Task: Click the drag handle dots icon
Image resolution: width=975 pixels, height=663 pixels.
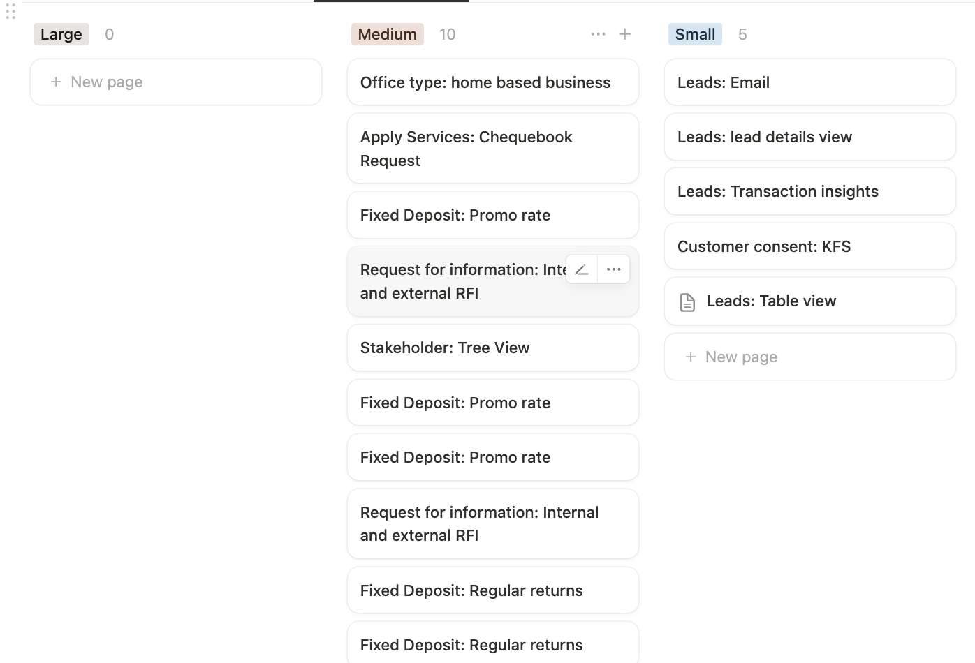Action: pyautogui.click(x=10, y=12)
